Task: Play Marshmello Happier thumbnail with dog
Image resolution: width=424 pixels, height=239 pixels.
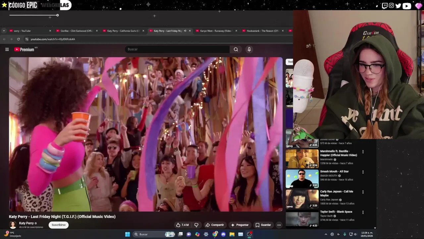Action: [x=302, y=158]
